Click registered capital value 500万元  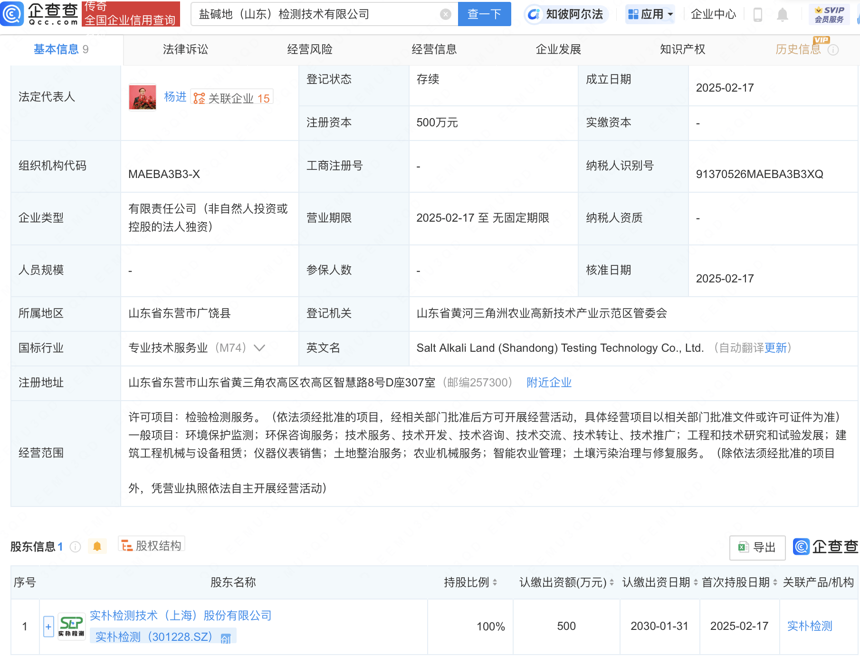437,122
